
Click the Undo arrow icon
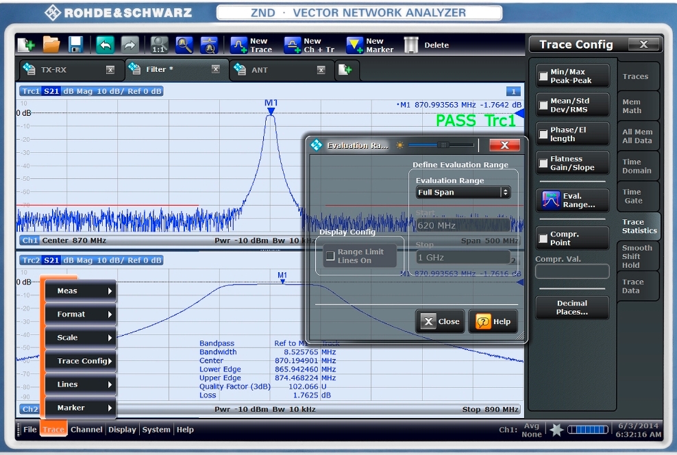tap(105, 45)
